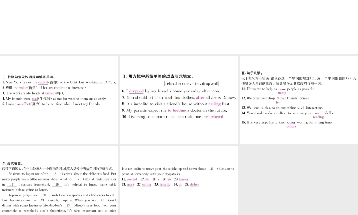
Task: Click the answer 'dropped' in sentence 6
Action: coord(136,91)
